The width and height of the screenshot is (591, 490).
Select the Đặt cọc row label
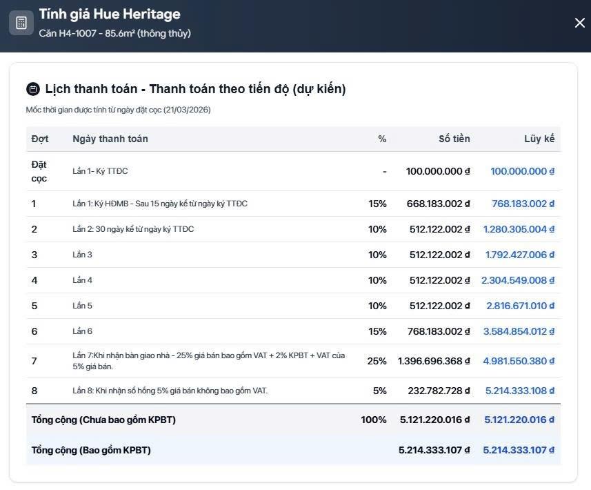coord(39,171)
